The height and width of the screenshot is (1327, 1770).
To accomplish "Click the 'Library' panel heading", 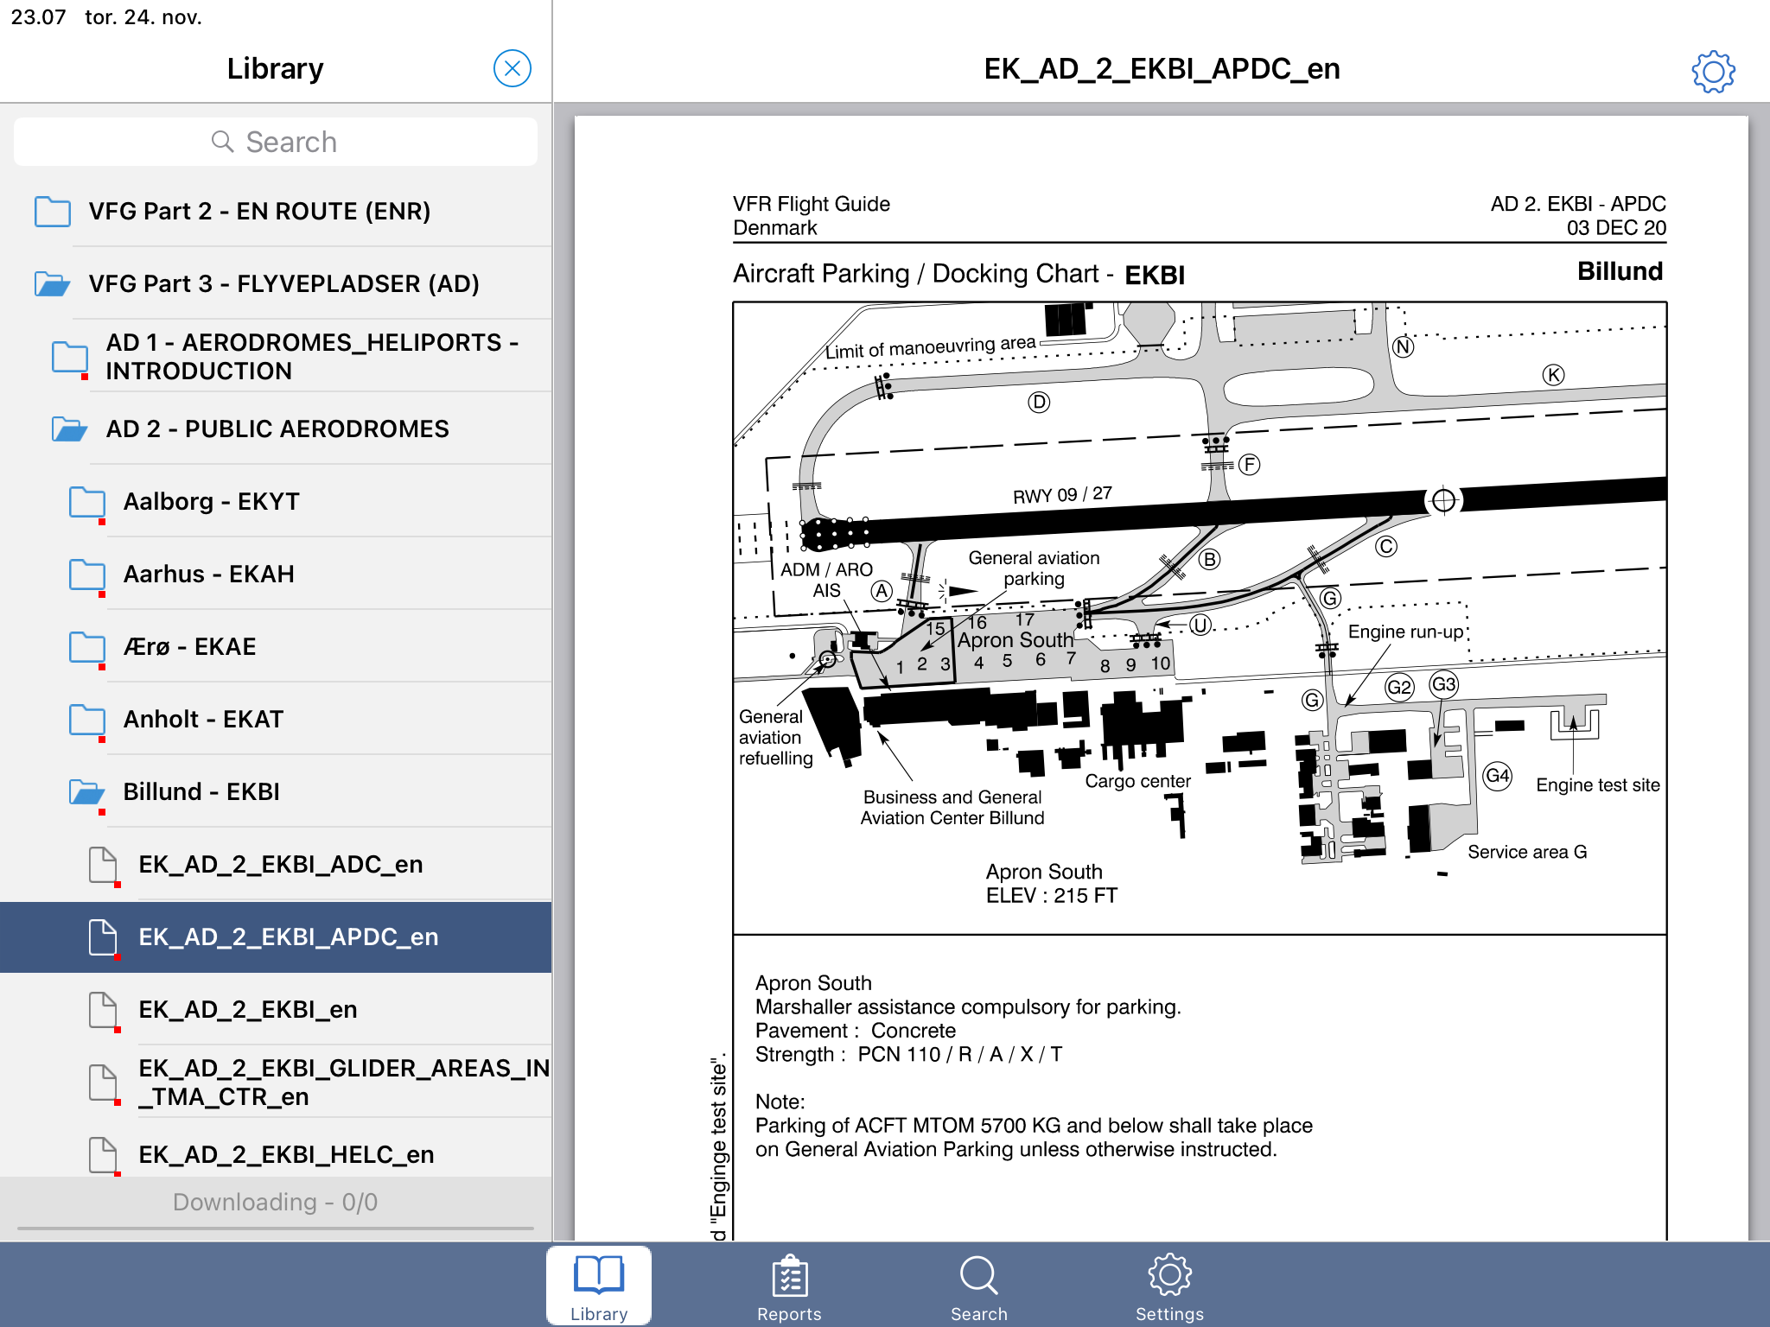I will tap(276, 68).
